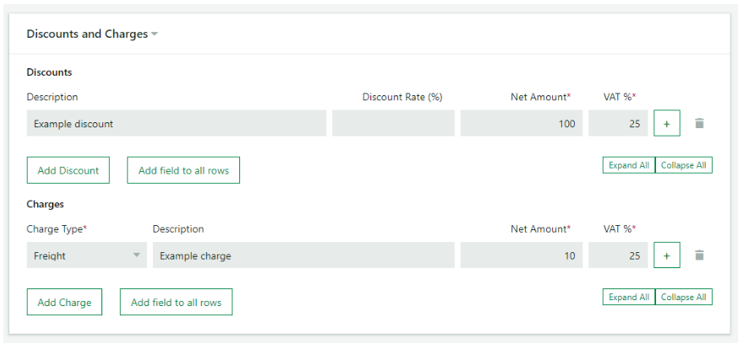This screenshot has height=344, width=744.
Task: Click Add field to all rows under Charges
Action: pos(176,303)
